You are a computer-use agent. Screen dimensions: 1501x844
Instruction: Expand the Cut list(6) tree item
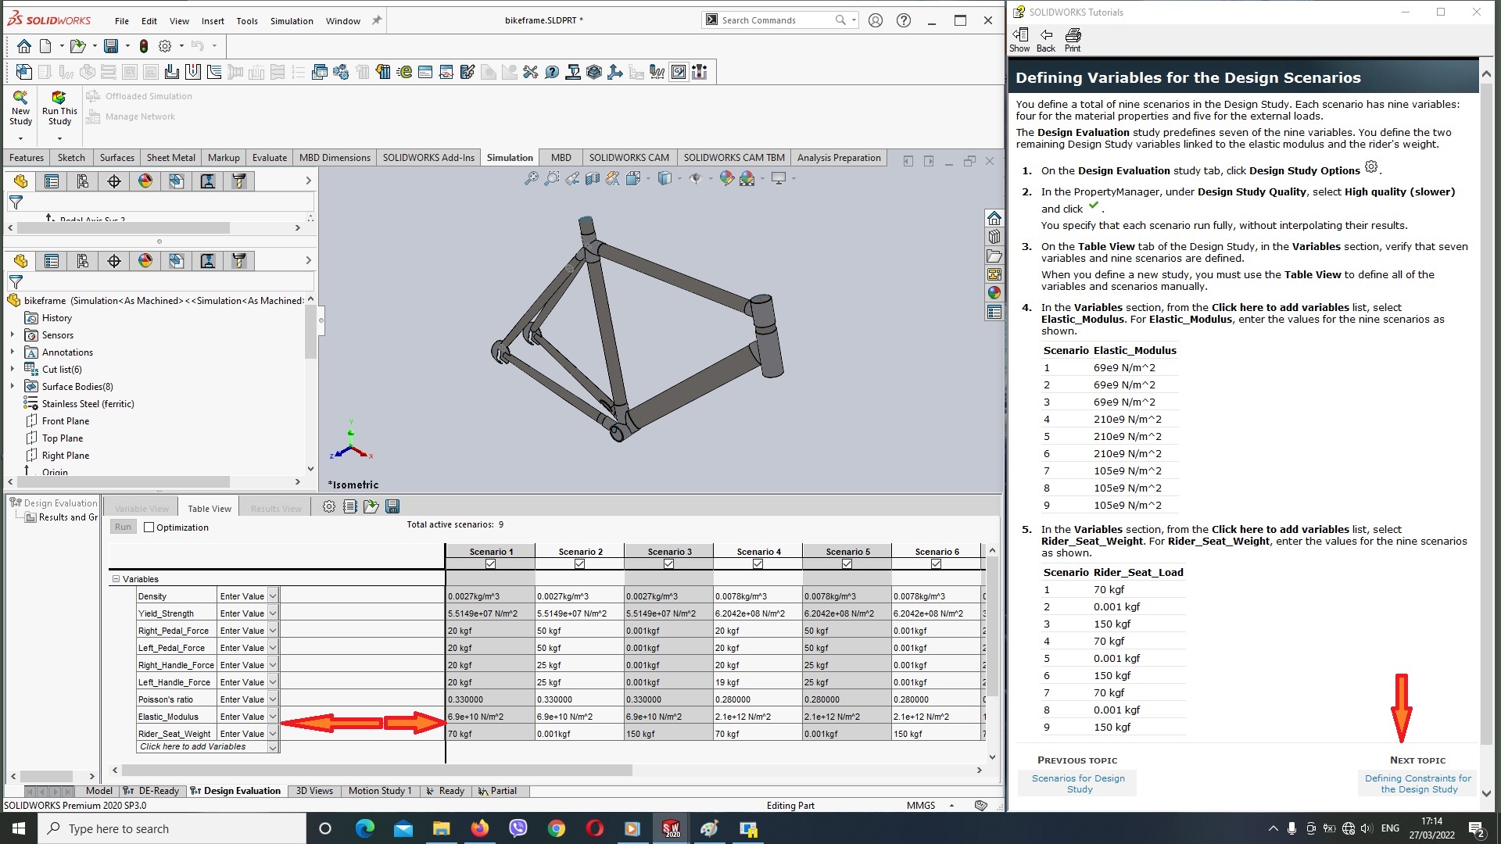coord(12,369)
